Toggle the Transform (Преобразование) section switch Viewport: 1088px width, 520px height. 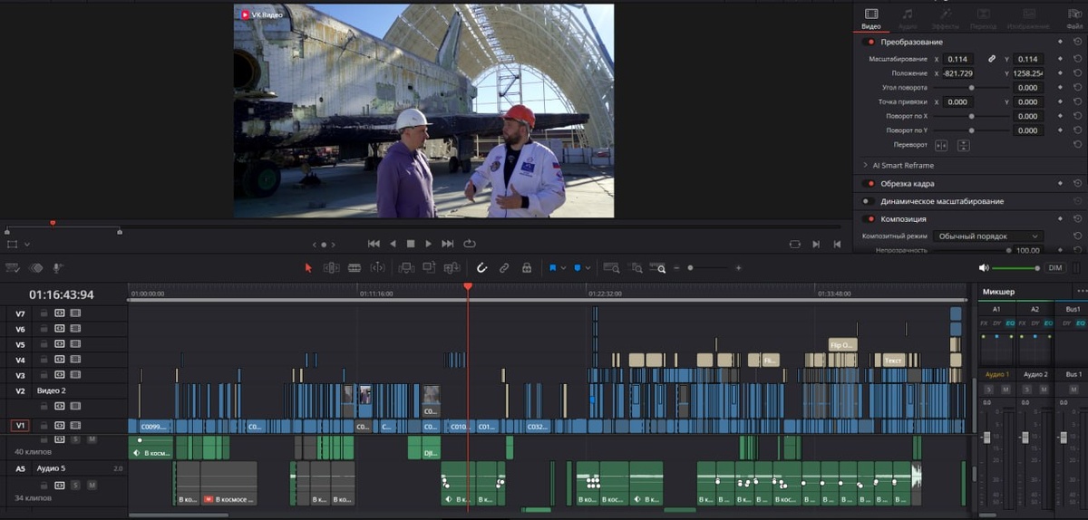(x=870, y=42)
